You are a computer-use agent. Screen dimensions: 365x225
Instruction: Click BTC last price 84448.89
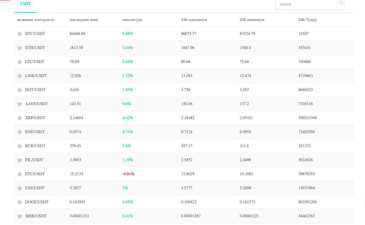click(77, 34)
